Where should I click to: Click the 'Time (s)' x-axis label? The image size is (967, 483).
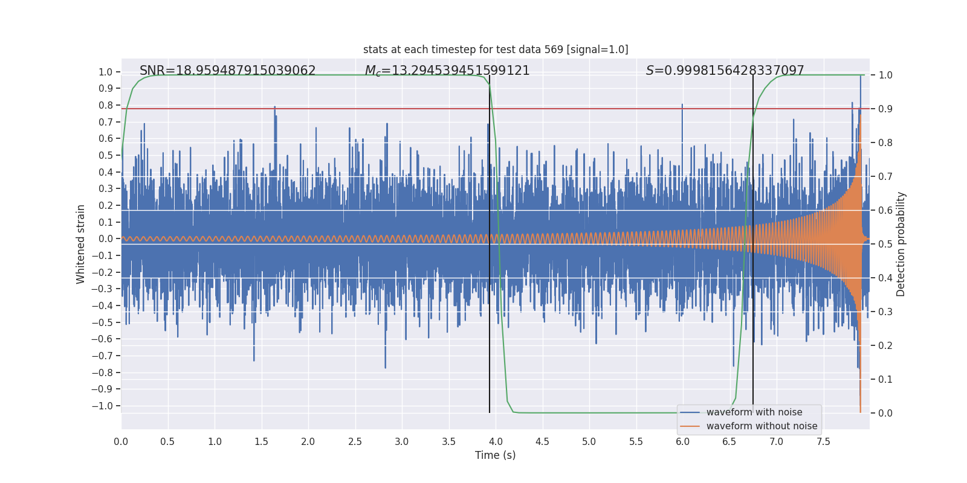coord(495,455)
